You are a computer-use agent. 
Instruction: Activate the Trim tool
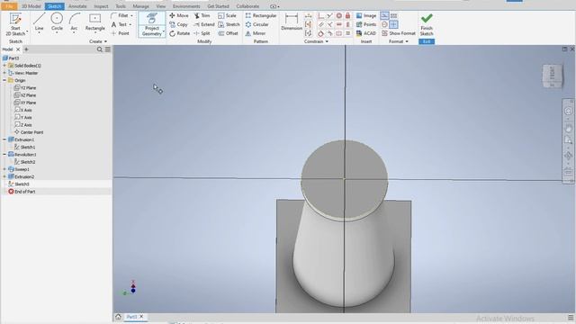click(202, 16)
